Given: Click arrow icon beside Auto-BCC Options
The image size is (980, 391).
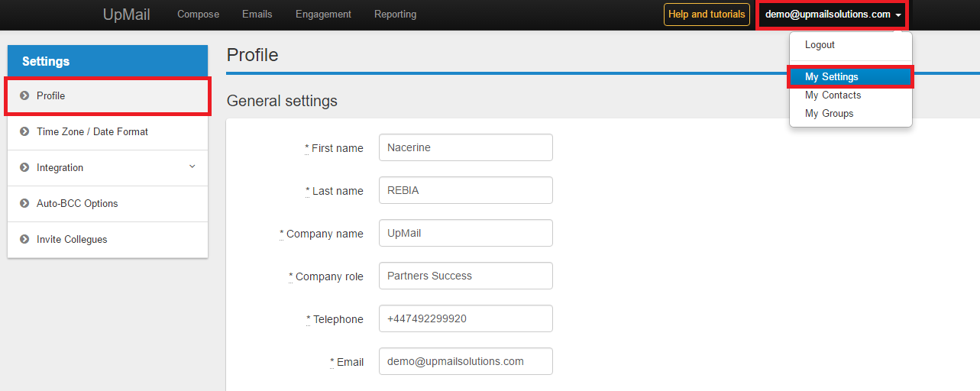Looking at the screenshot, I should (x=24, y=204).
